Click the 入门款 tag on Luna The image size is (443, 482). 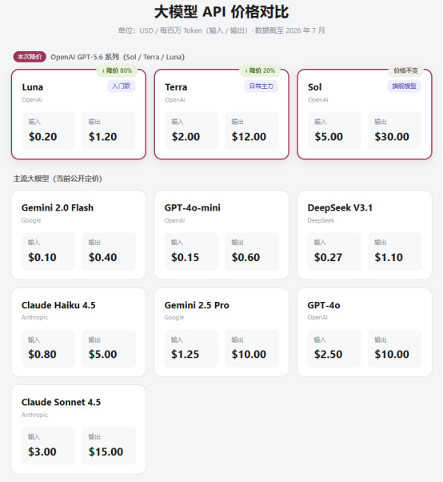[122, 86]
